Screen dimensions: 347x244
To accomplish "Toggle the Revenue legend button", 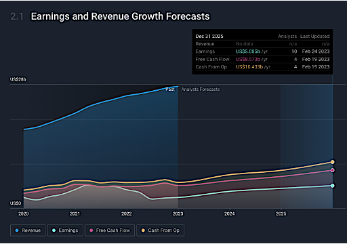I will 28,230.
